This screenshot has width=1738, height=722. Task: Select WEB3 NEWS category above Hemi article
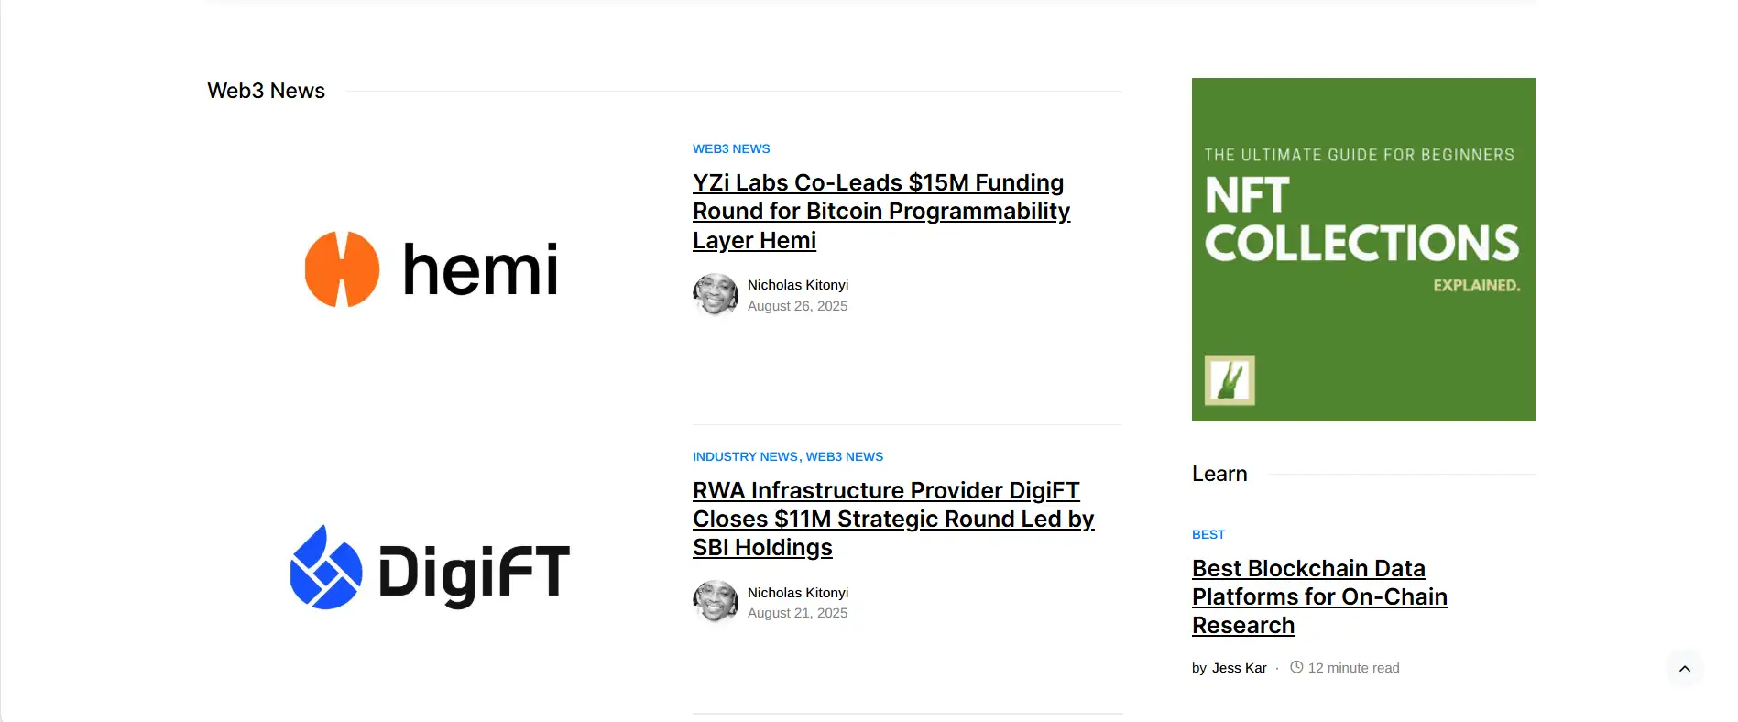click(x=731, y=149)
